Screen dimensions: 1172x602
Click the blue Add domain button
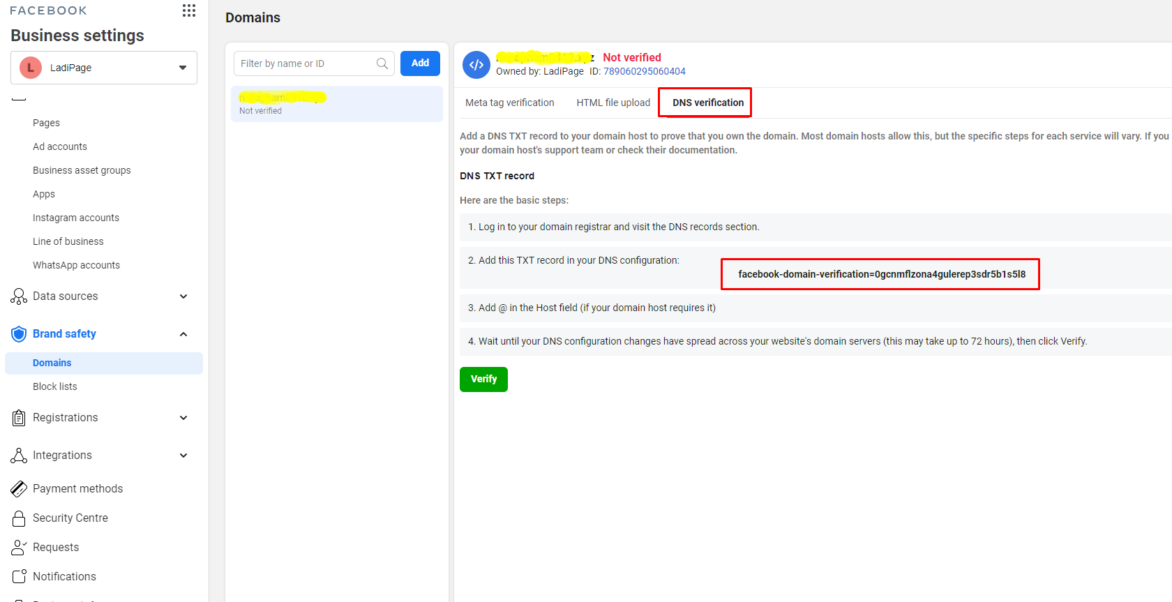(x=420, y=63)
